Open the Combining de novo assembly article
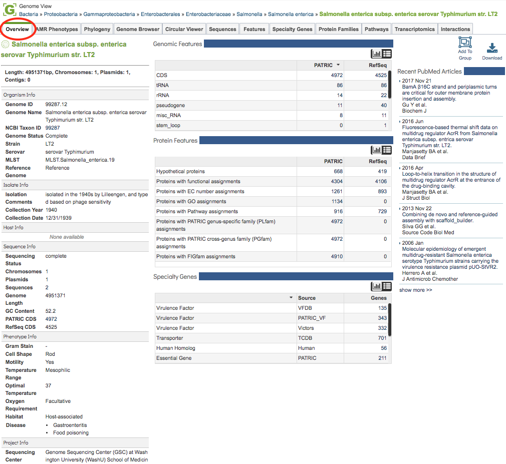 [450, 217]
